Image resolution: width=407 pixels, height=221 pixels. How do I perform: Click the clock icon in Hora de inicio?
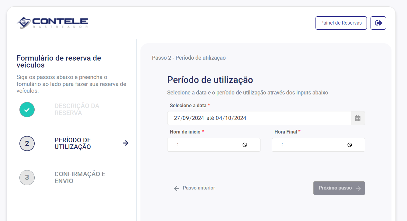(245, 145)
